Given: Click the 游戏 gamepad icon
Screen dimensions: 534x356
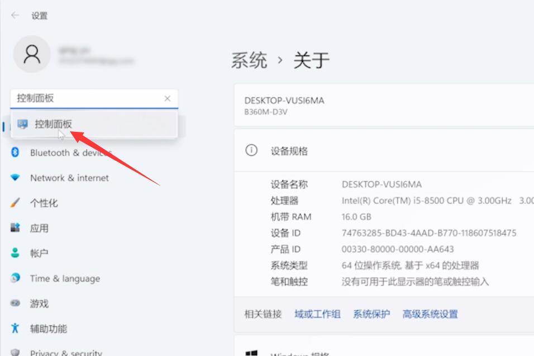Looking at the screenshot, I should pyautogui.click(x=15, y=303).
